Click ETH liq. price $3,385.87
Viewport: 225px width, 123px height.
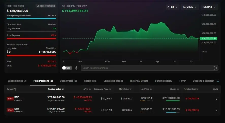point(147,109)
